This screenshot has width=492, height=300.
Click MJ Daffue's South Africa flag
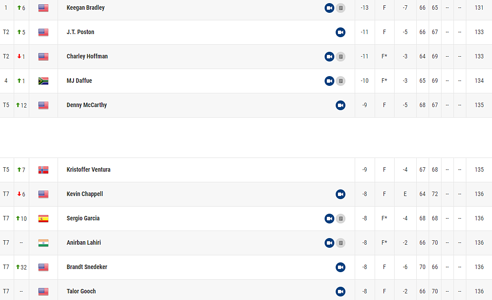point(43,81)
